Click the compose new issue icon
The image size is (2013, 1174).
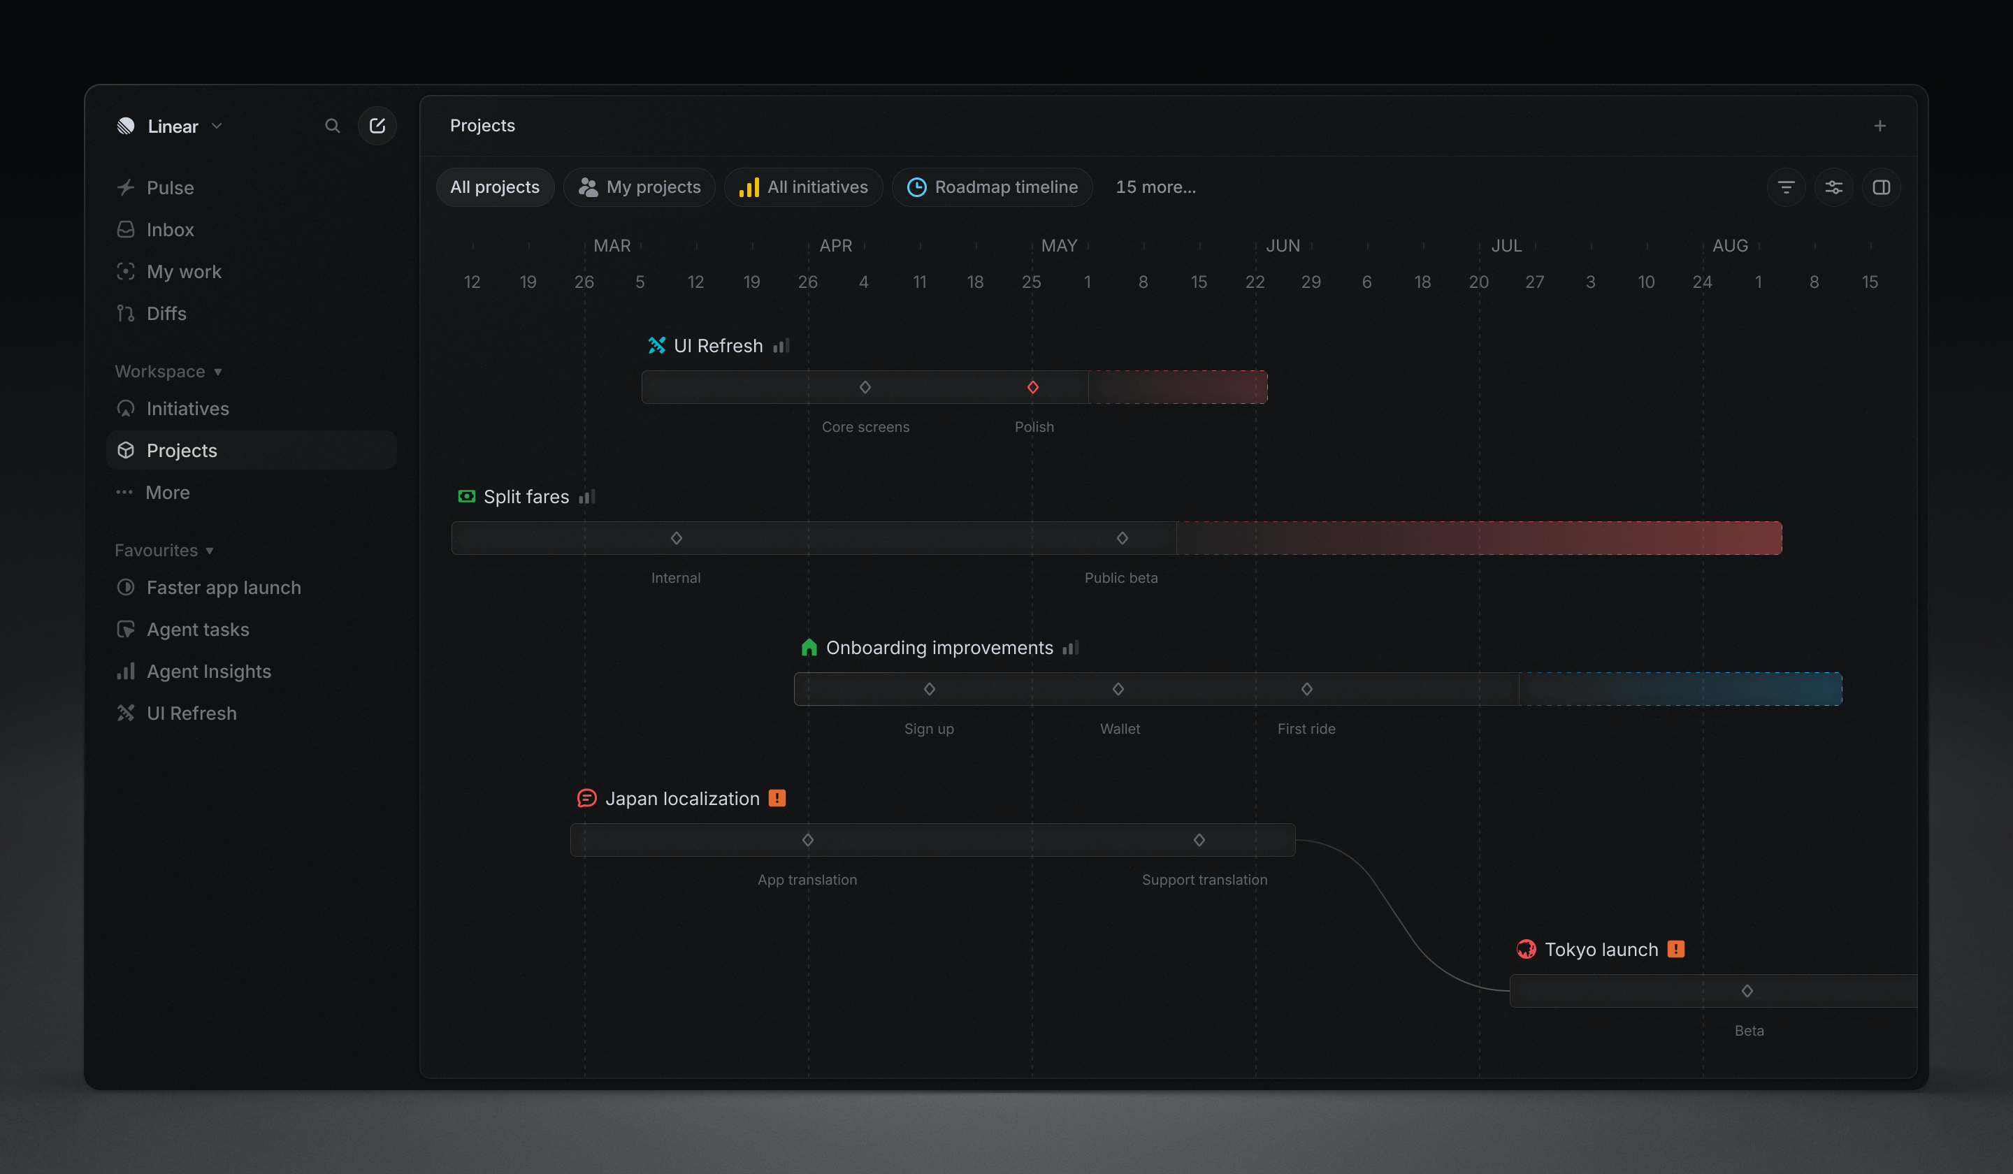pyautogui.click(x=377, y=126)
